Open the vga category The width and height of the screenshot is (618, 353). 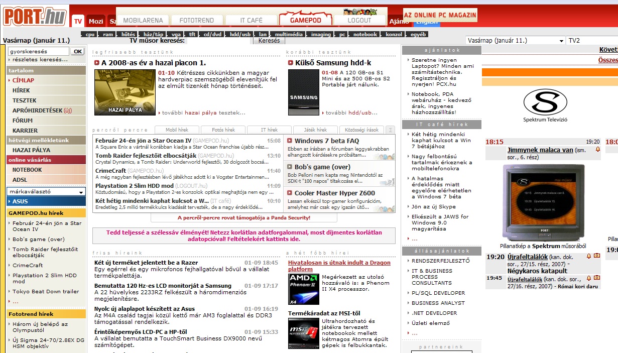[x=176, y=34]
